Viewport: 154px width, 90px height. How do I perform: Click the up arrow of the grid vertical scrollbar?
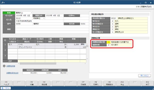[x=87, y=44]
